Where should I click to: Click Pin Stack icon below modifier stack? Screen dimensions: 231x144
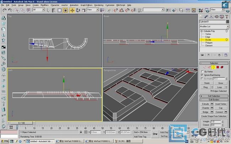[x=202, y=55]
